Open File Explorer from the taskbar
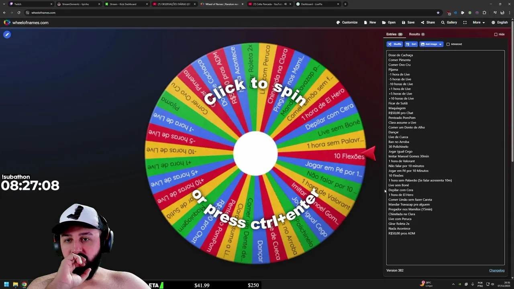Image resolution: width=514 pixels, height=289 pixels. [15, 285]
